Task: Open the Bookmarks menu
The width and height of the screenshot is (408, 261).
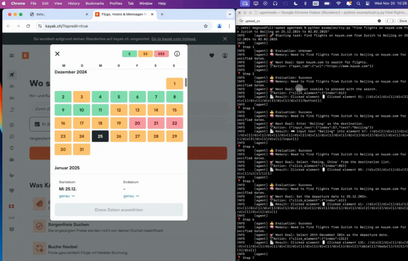Action: (94, 3)
